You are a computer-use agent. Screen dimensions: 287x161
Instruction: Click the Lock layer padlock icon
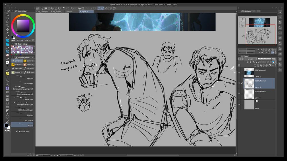click(x=256, y=62)
